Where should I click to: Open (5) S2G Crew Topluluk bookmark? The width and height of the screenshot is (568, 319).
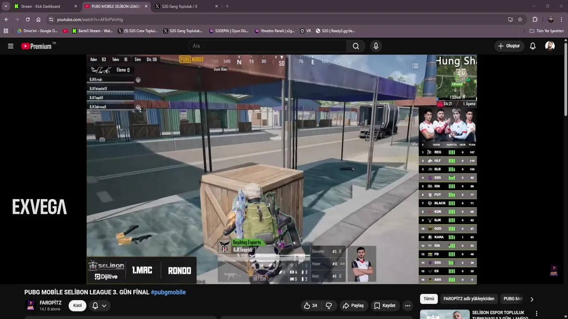click(x=138, y=31)
